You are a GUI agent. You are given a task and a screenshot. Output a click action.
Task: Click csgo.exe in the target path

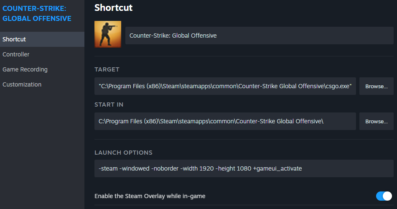point(338,86)
